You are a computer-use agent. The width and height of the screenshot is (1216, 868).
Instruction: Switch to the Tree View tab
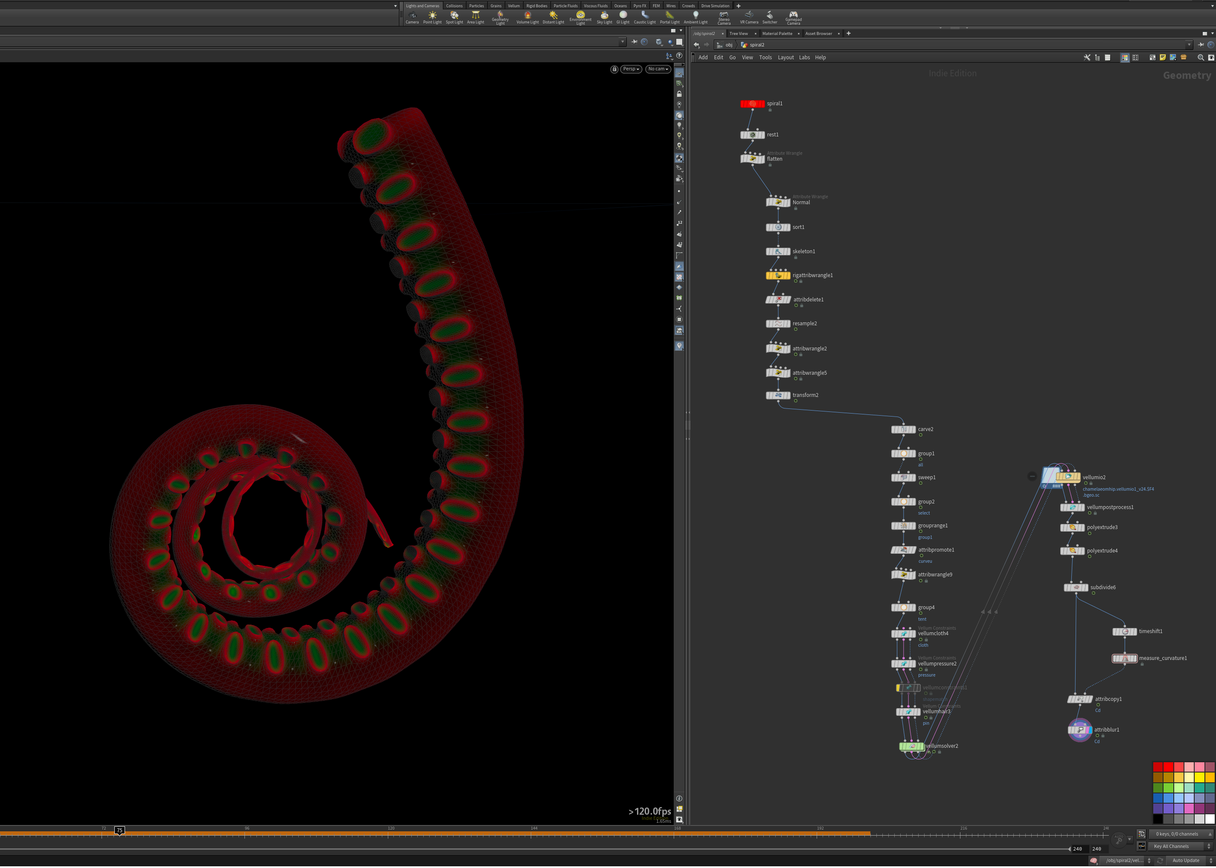739,34
